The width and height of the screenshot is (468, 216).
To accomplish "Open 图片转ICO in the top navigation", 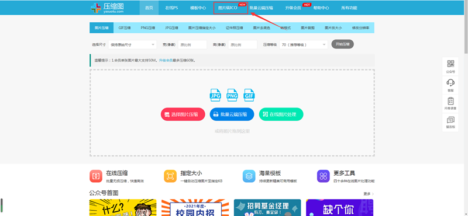I will (x=228, y=8).
